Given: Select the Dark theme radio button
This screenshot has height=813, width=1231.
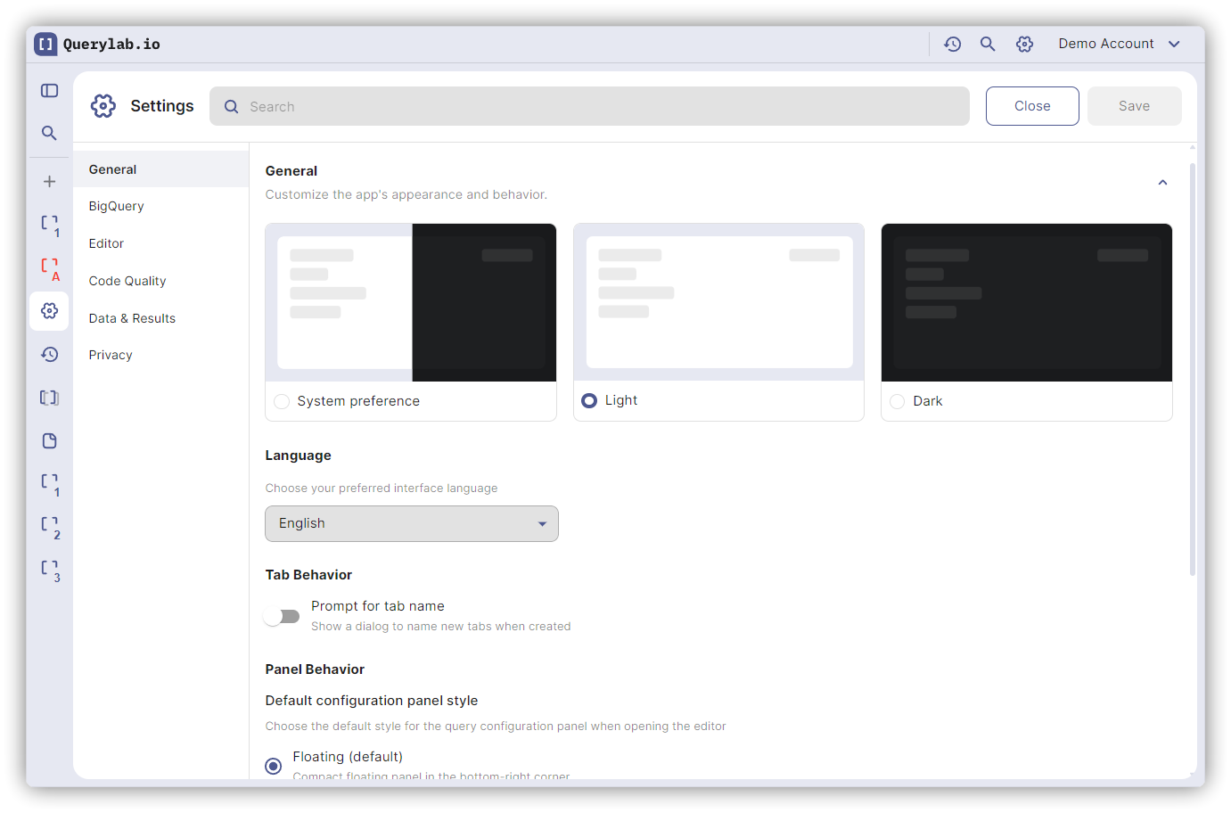Looking at the screenshot, I should point(897,401).
